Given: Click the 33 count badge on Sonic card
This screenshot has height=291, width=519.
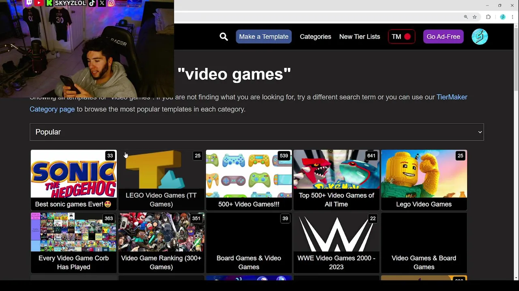Looking at the screenshot, I should click(x=110, y=156).
